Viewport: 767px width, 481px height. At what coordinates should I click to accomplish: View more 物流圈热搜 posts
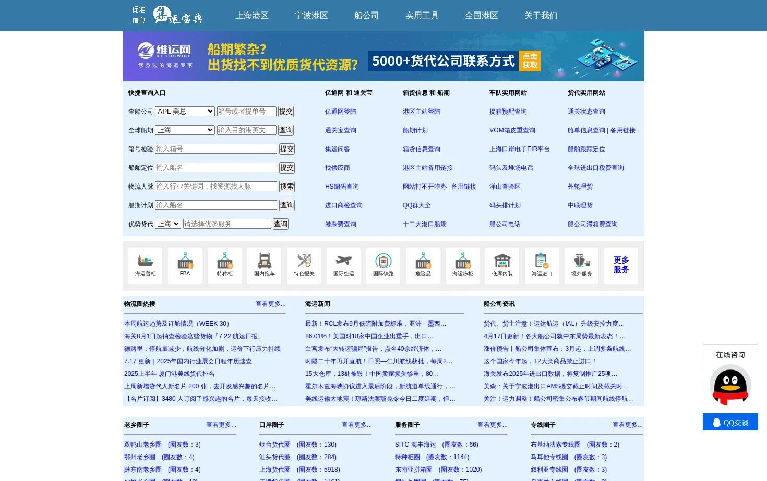pyautogui.click(x=271, y=304)
